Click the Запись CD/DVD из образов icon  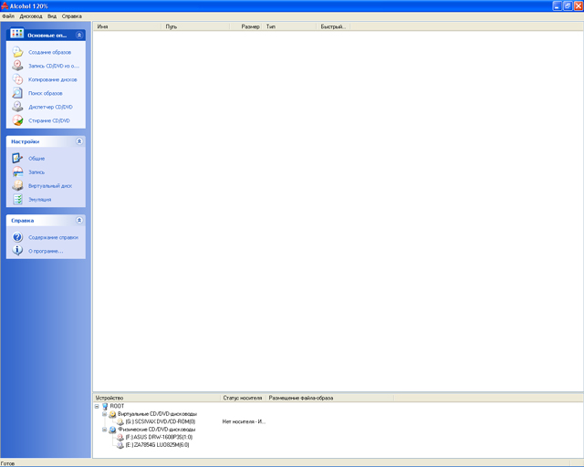click(17, 66)
